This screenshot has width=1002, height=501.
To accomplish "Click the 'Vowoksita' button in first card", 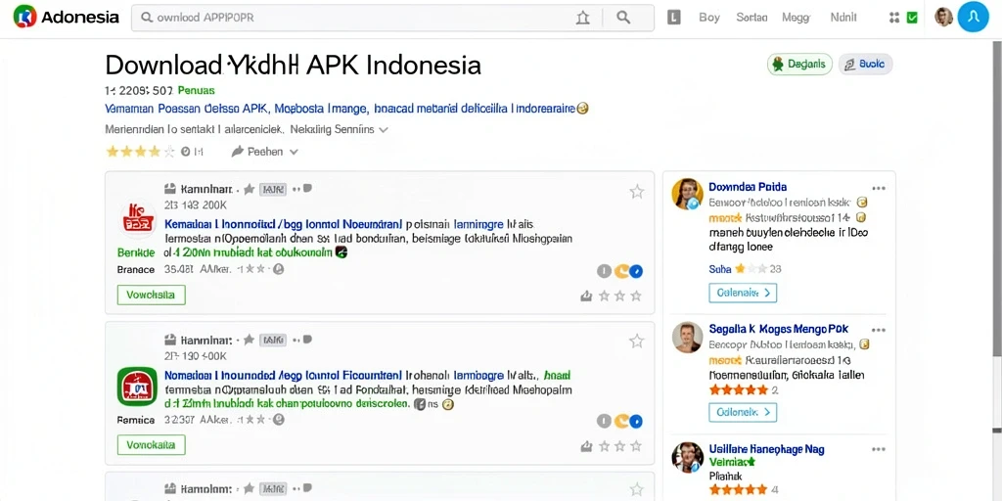I will click(x=152, y=295).
